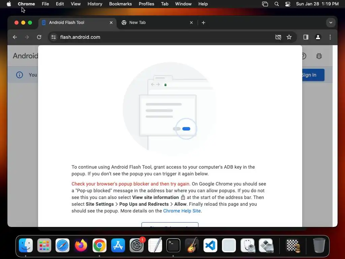Open Spotlight search in menu bar
This screenshot has height=259, width=345.
pos(277,4)
